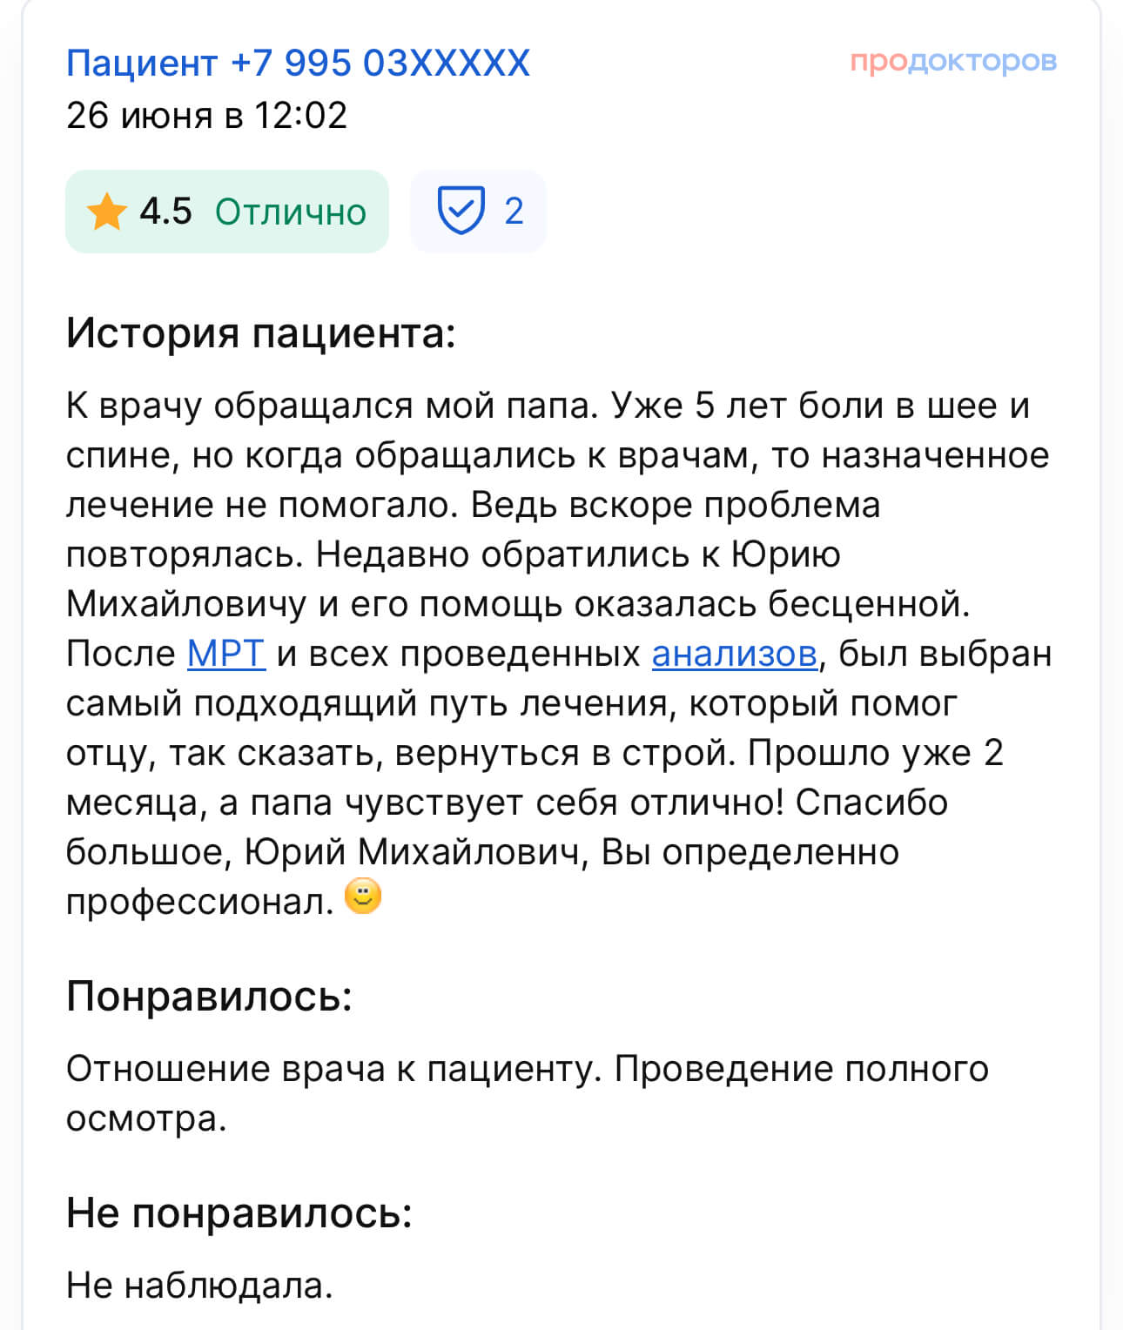
Task: Open the анализов hyperlink
Action: tap(735, 654)
